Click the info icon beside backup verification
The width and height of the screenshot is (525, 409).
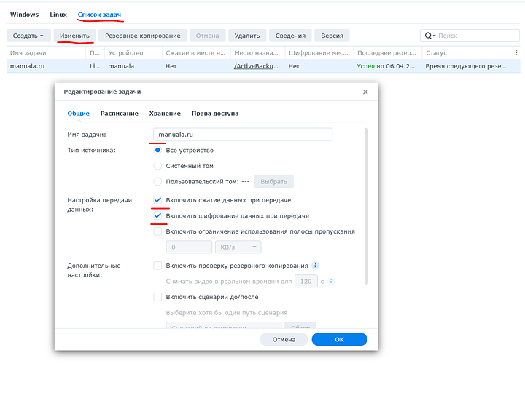pos(316,266)
